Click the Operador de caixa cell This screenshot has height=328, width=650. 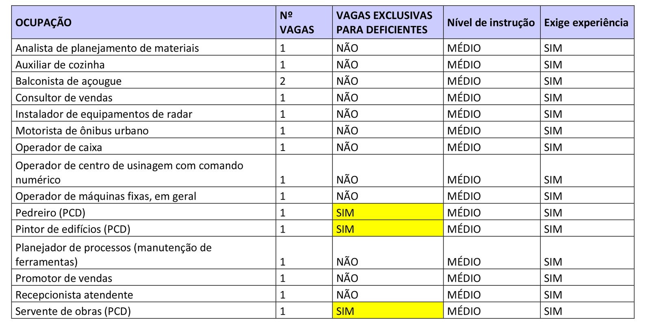[x=59, y=147]
